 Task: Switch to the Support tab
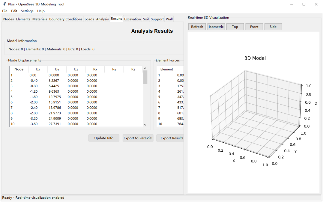pos(157,19)
